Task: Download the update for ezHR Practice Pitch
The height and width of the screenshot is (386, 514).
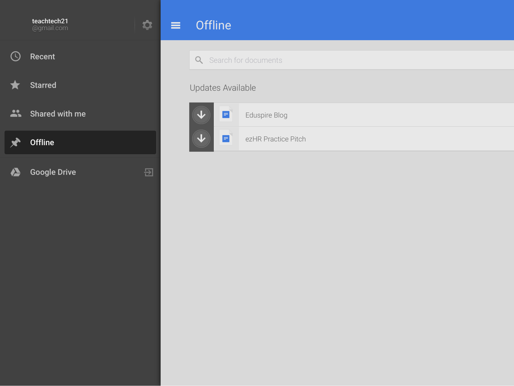Action: [201, 139]
